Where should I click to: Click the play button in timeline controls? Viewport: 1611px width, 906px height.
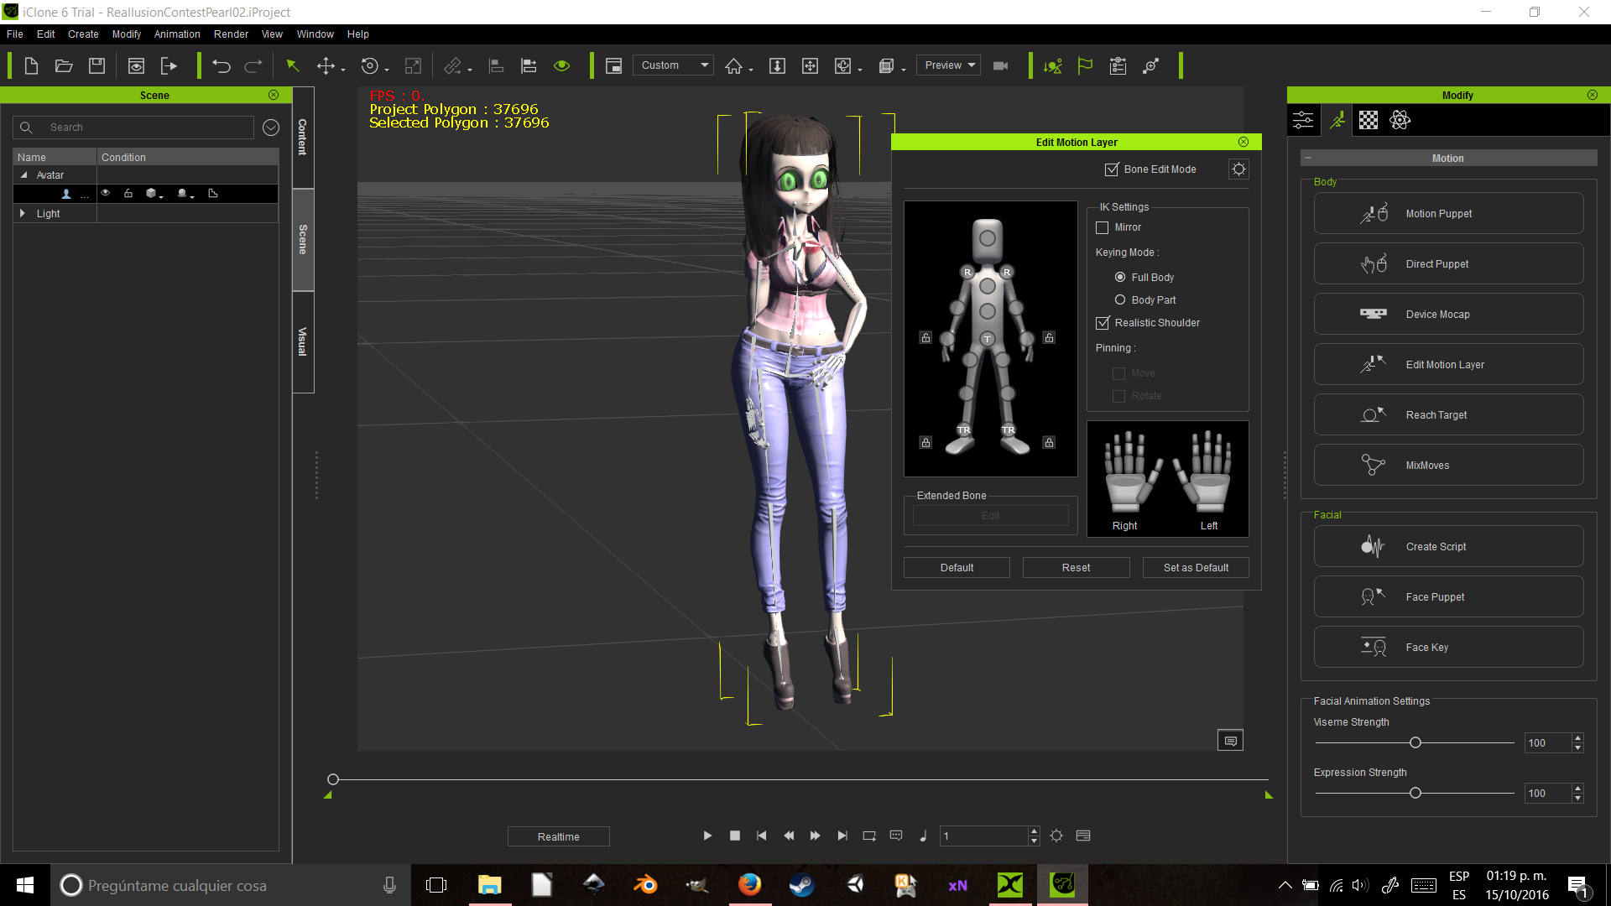point(707,836)
